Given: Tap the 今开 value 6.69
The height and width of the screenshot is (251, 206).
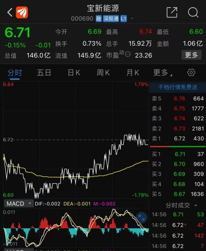Looking at the screenshot, I should pos(94,32).
